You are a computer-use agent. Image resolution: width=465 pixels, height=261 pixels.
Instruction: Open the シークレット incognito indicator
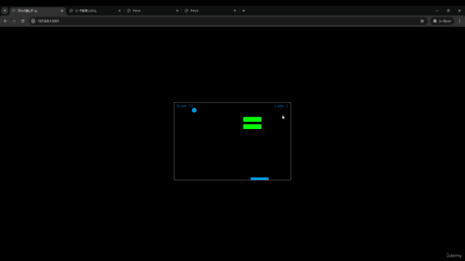(442, 21)
